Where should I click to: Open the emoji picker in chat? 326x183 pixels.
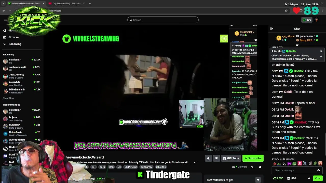[x=318, y=170]
